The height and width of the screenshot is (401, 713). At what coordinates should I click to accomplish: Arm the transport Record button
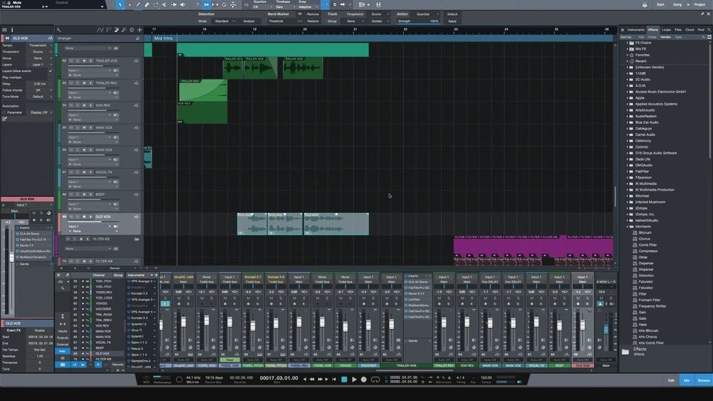pyautogui.click(x=364, y=379)
